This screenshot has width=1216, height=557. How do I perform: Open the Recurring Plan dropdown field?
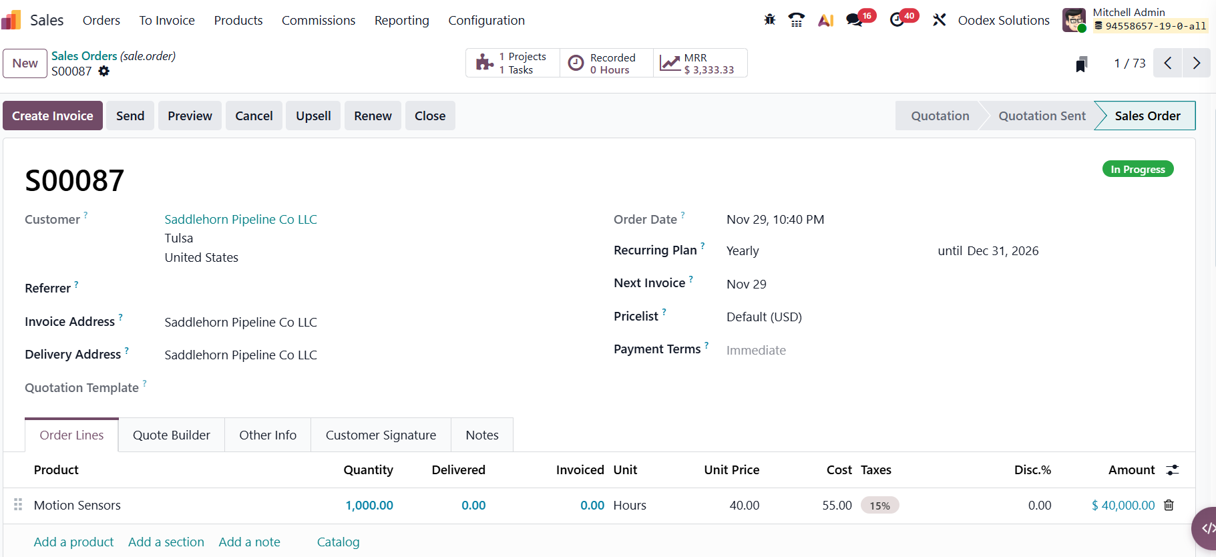coord(821,251)
